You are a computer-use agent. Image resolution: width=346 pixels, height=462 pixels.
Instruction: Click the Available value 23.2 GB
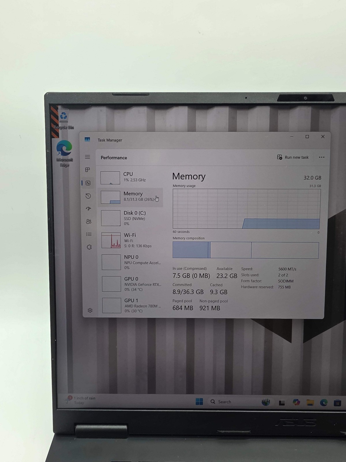227,276
